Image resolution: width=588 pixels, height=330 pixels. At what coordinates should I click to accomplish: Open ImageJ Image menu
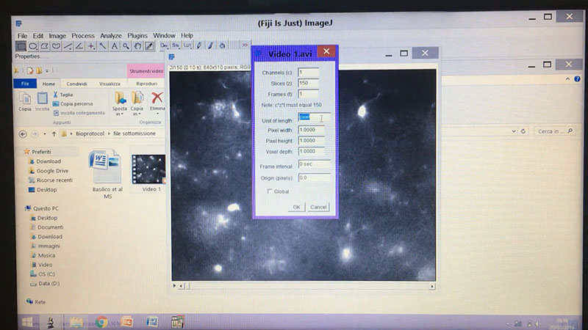click(x=57, y=36)
